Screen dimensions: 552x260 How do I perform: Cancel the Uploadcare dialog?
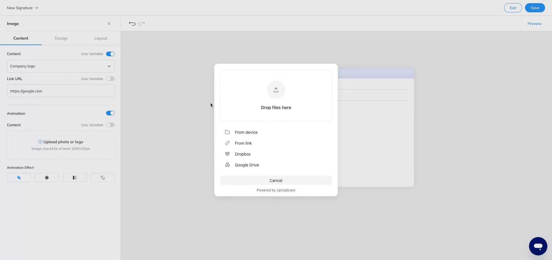(276, 181)
